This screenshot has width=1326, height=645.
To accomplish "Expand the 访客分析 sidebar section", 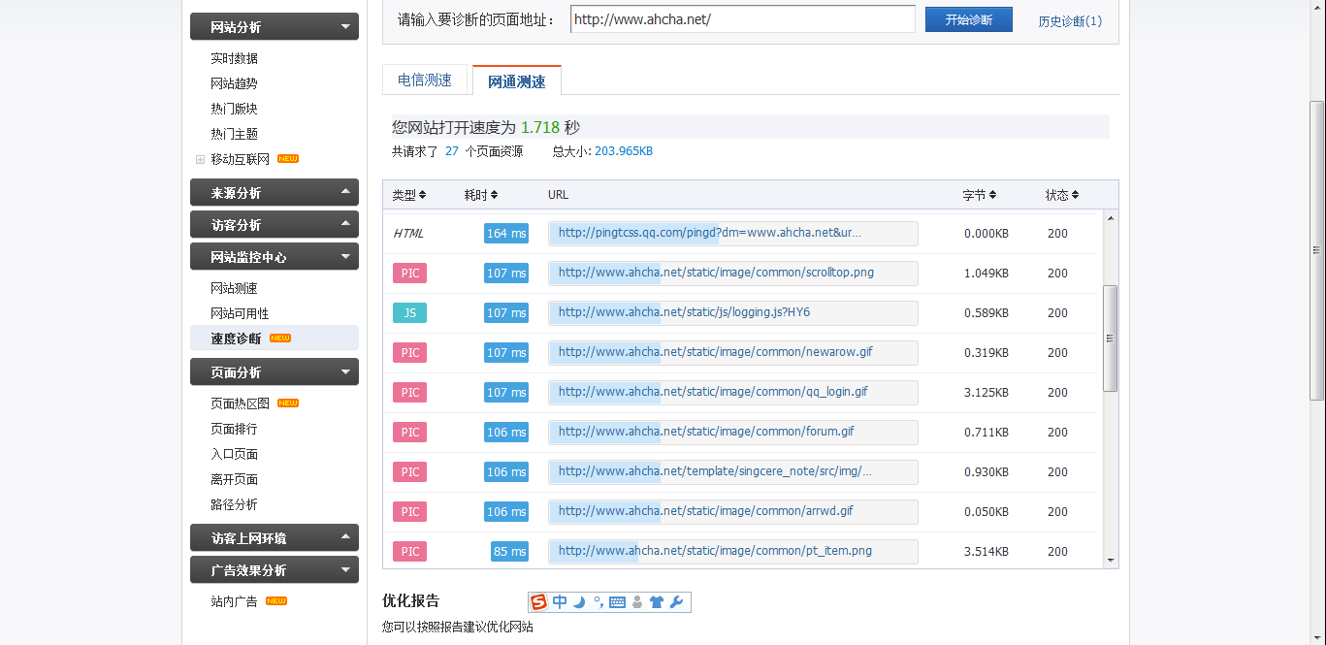I will pyautogui.click(x=275, y=225).
